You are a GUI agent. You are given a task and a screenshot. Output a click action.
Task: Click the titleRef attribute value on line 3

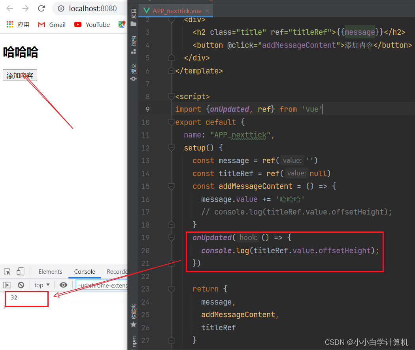tap(310, 32)
